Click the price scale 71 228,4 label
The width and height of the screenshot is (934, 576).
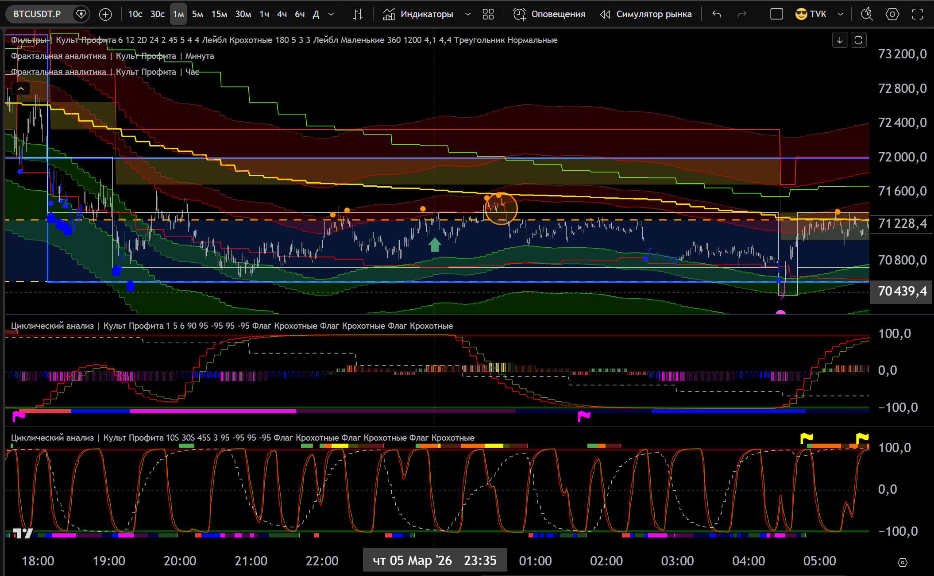tap(902, 223)
